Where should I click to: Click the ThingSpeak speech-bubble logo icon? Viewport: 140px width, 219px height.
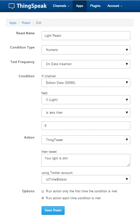(11, 6)
